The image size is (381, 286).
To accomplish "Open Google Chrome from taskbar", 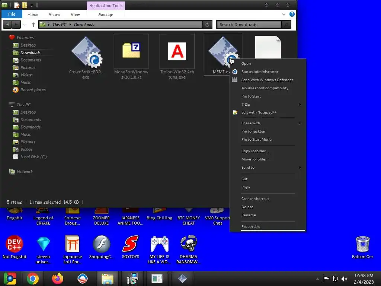I will [x=33, y=279].
